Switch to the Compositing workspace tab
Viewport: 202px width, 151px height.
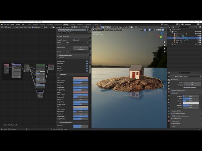click(88, 25)
